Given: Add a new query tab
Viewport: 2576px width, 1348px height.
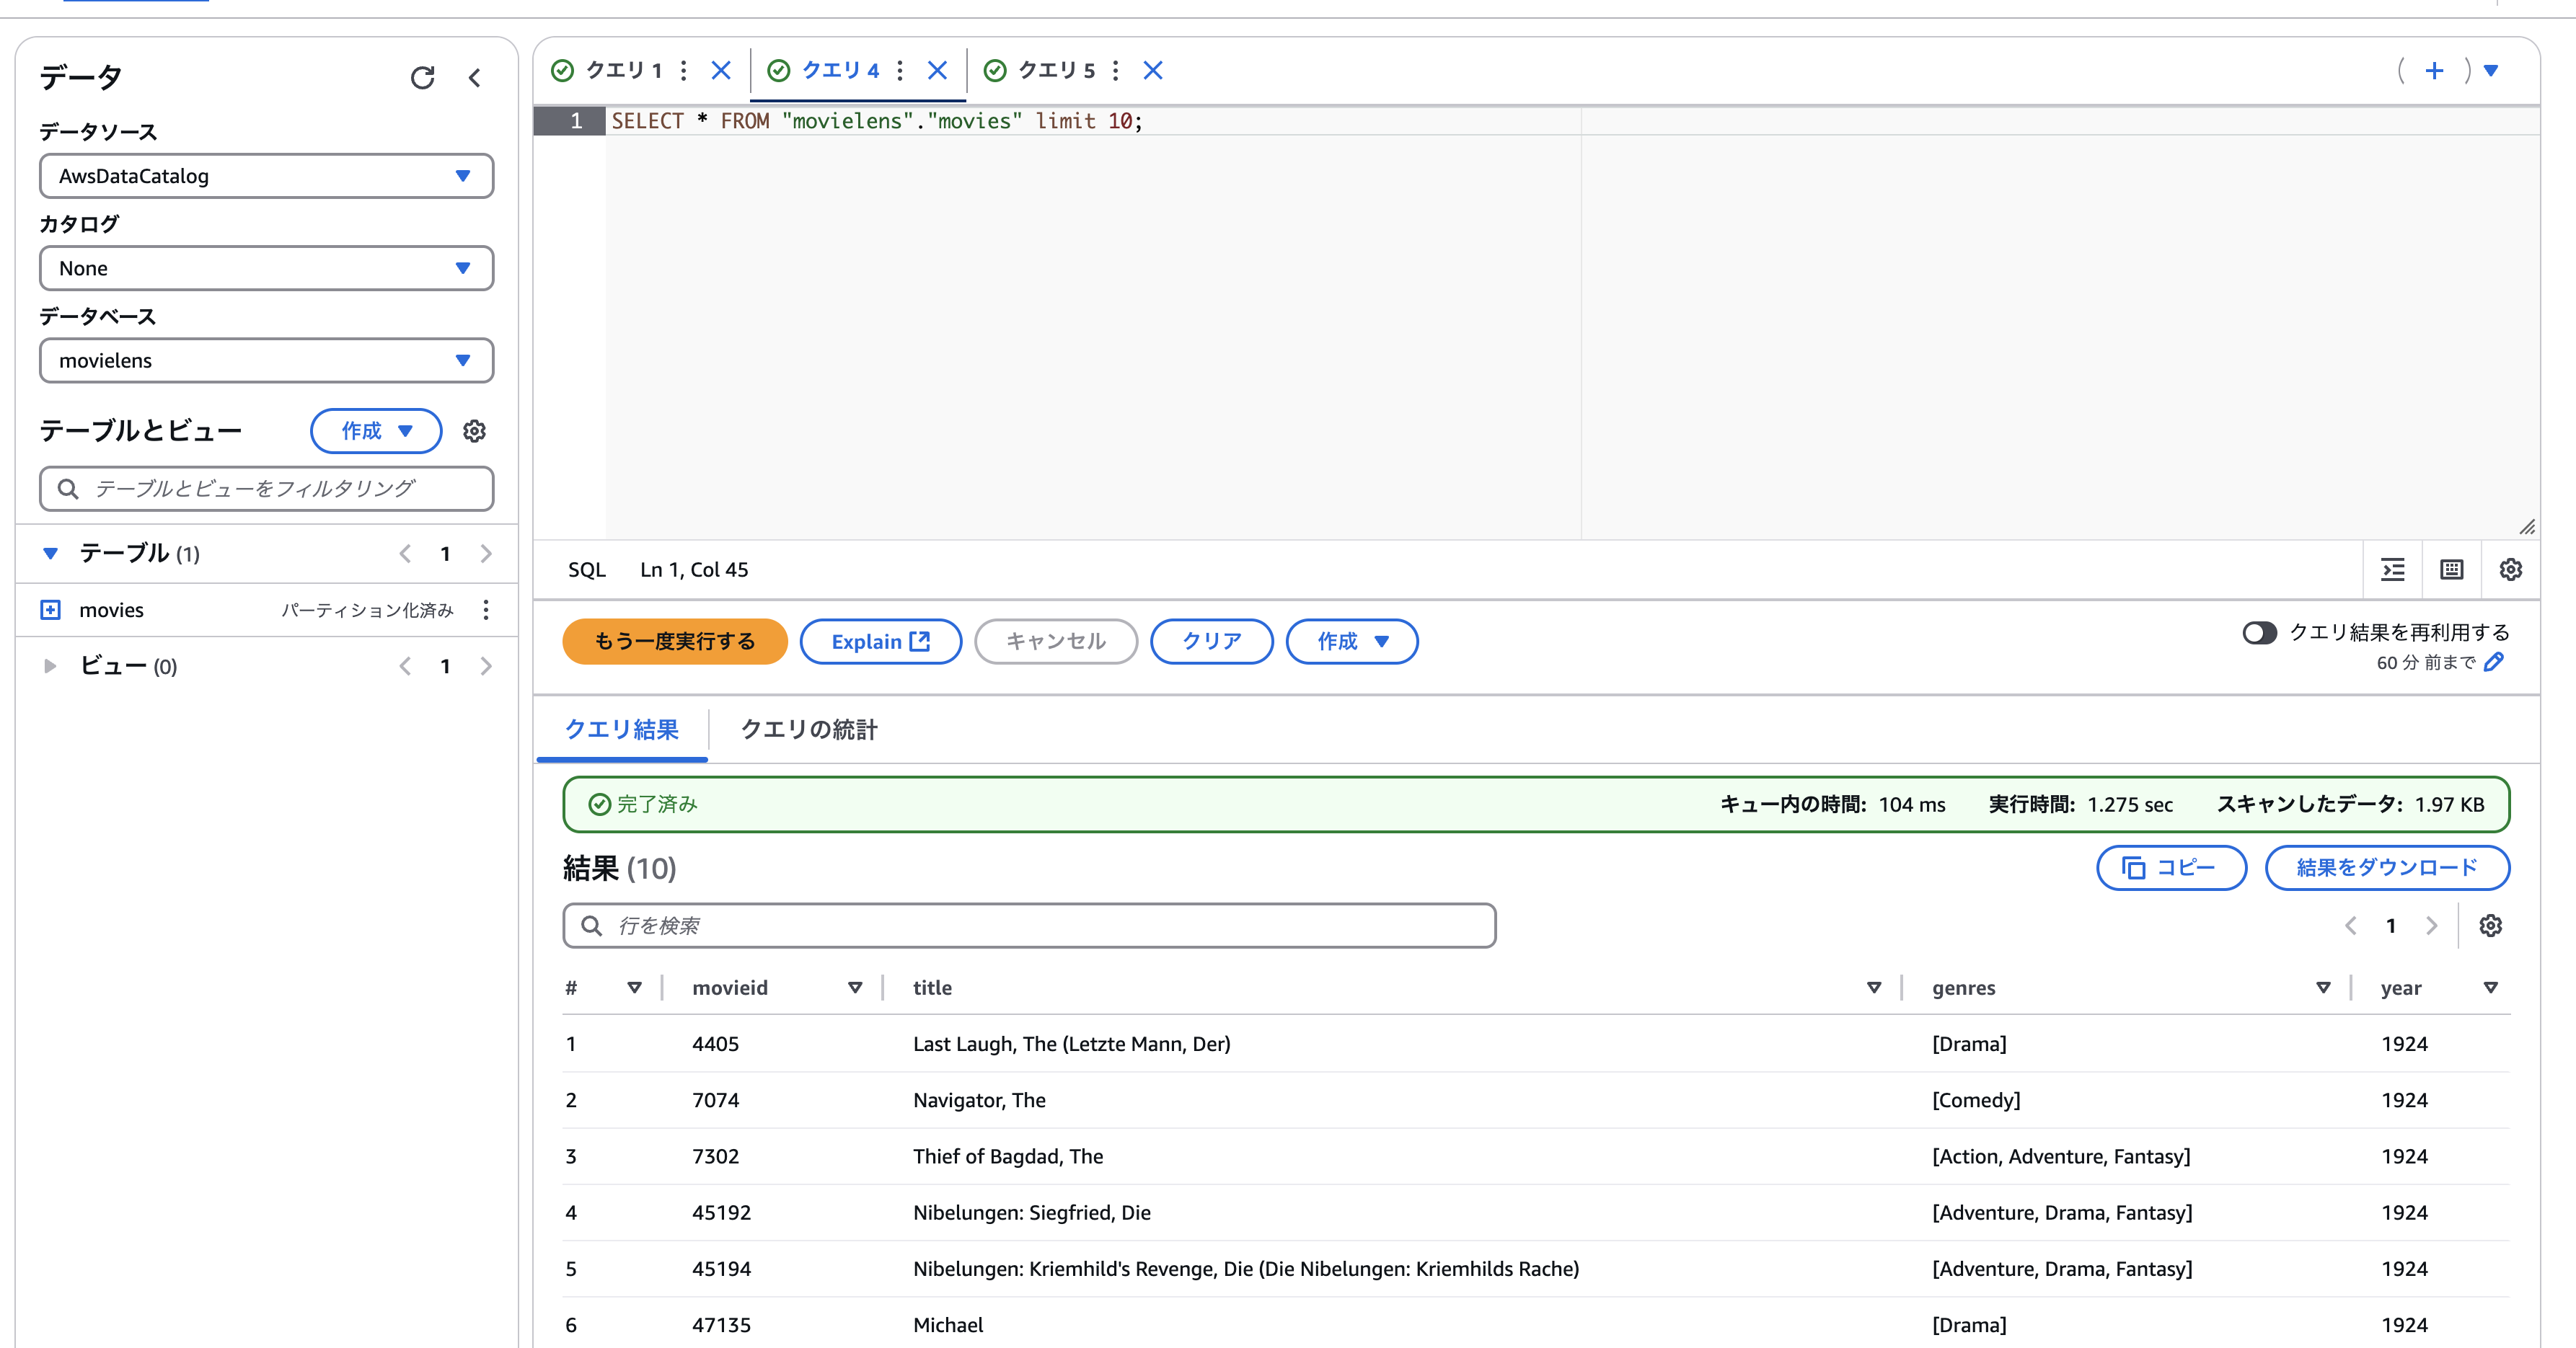Looking at the screenshot, I should 2435,70.
